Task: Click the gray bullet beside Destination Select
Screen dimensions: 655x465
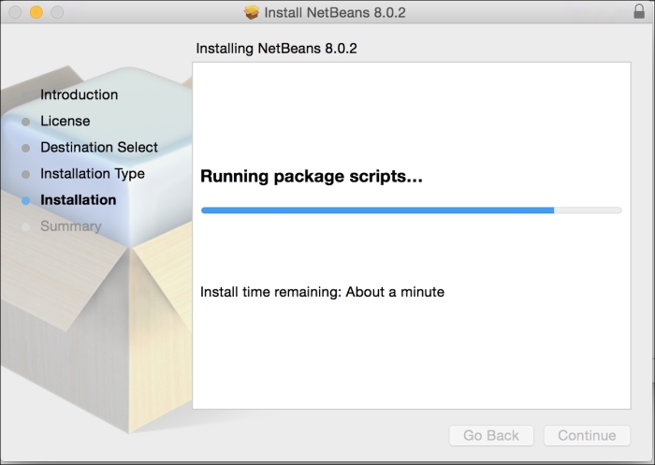Action: pyautogui.click(x=25, y=148)
